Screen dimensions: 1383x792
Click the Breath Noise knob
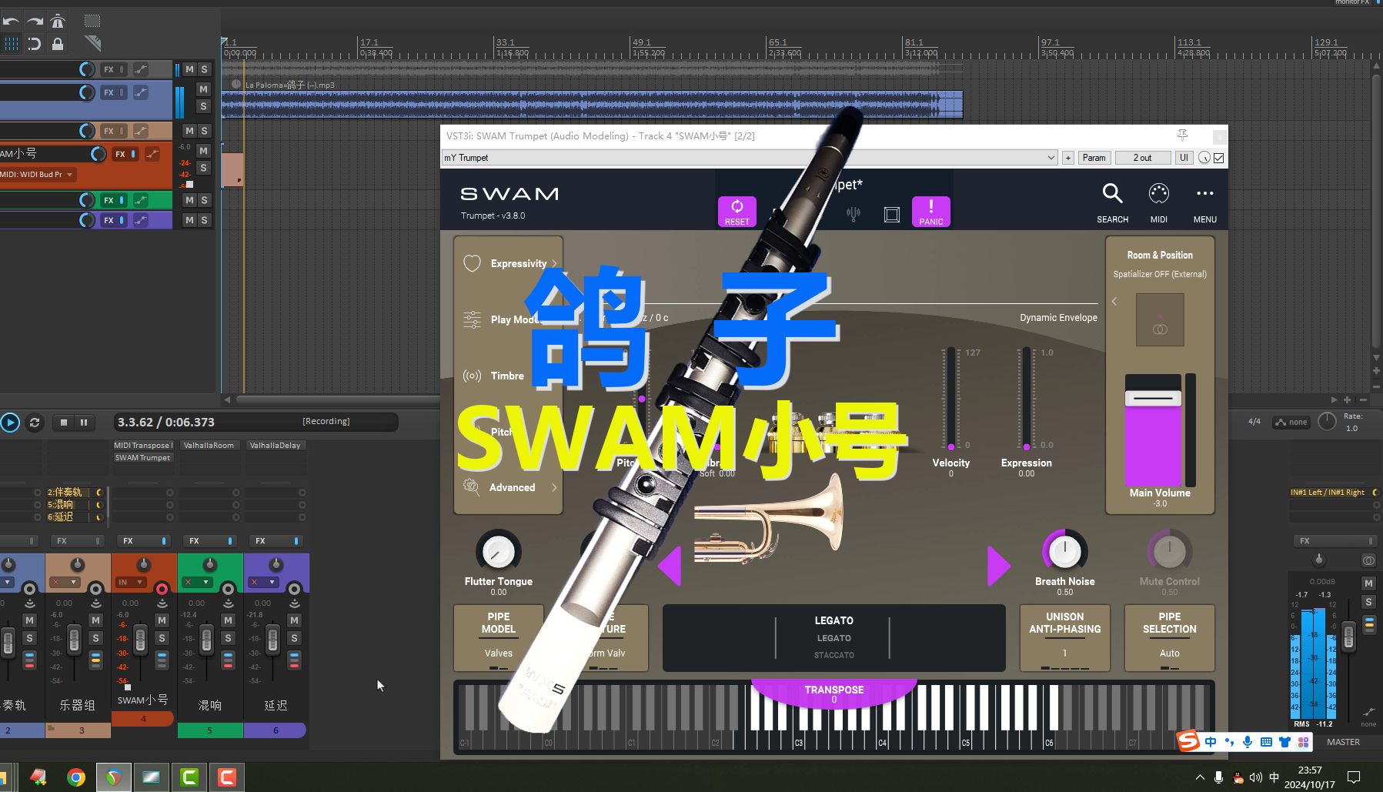[x=1064, y=551]
